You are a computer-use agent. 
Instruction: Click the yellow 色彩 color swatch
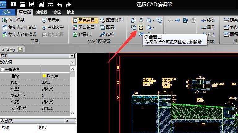[x=44, y=76]
